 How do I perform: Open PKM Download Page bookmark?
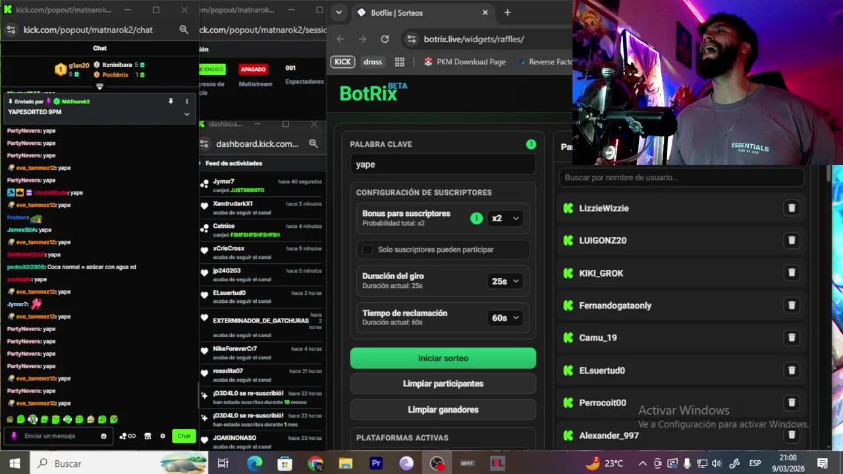465,62
